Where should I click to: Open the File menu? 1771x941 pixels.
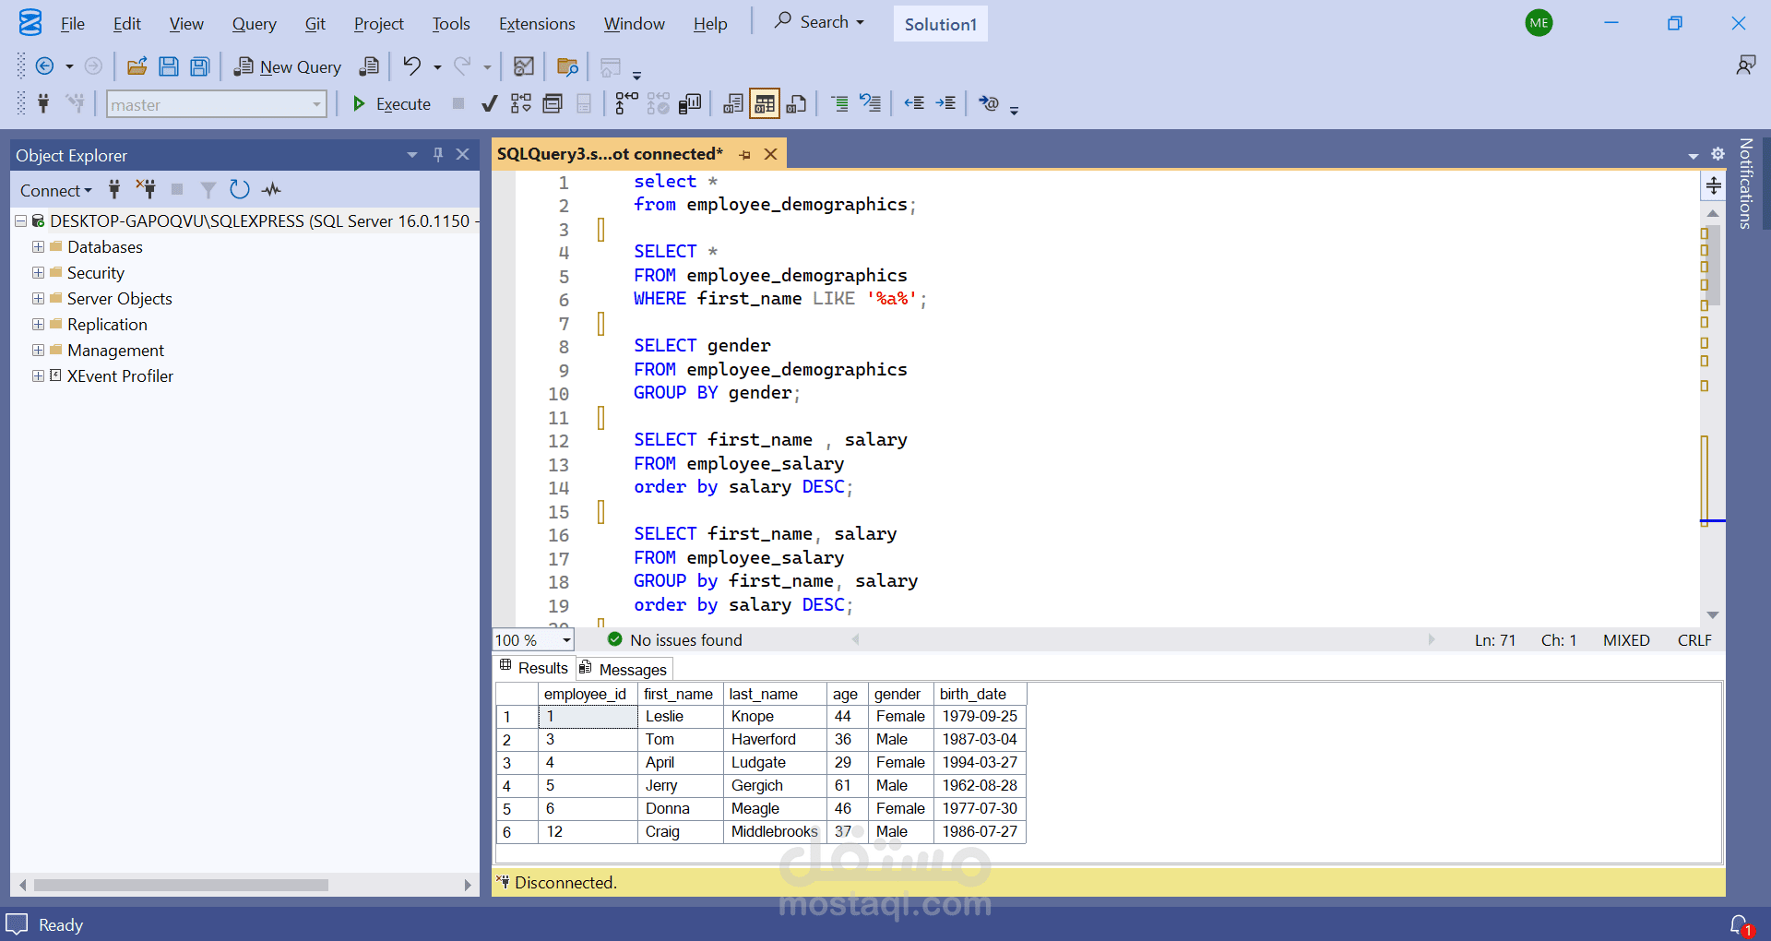coord(72,24)
